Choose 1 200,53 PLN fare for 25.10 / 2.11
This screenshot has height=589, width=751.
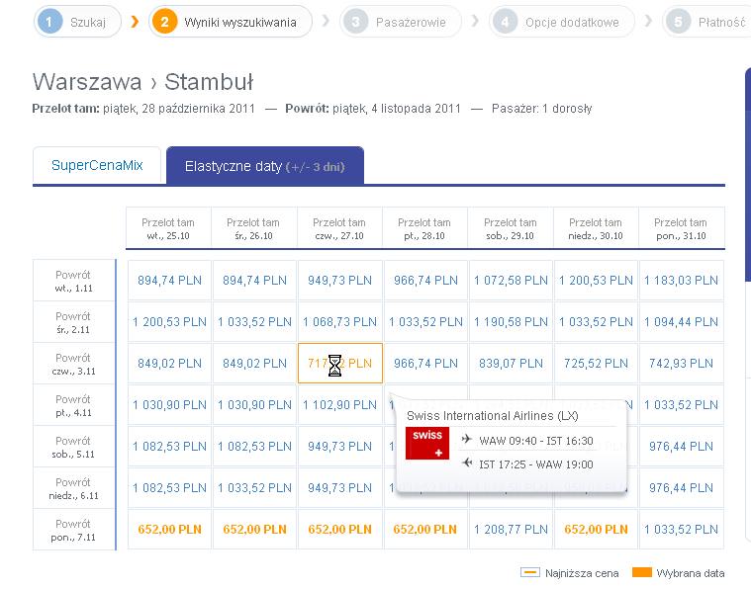point(169,321)
